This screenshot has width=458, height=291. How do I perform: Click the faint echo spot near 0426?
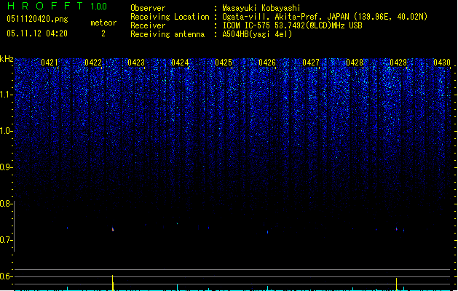(x=267, y=232)
